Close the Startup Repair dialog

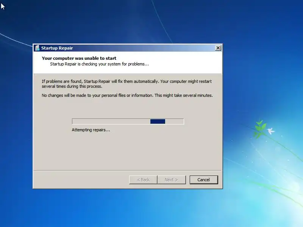point(218,48)
